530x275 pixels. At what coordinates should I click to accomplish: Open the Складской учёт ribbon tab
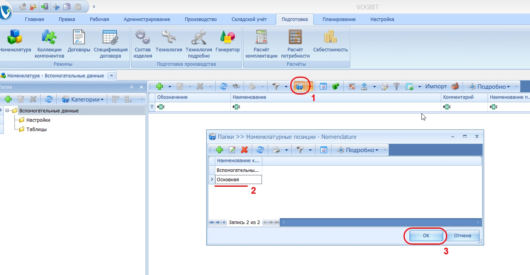(x=249, y=19)
